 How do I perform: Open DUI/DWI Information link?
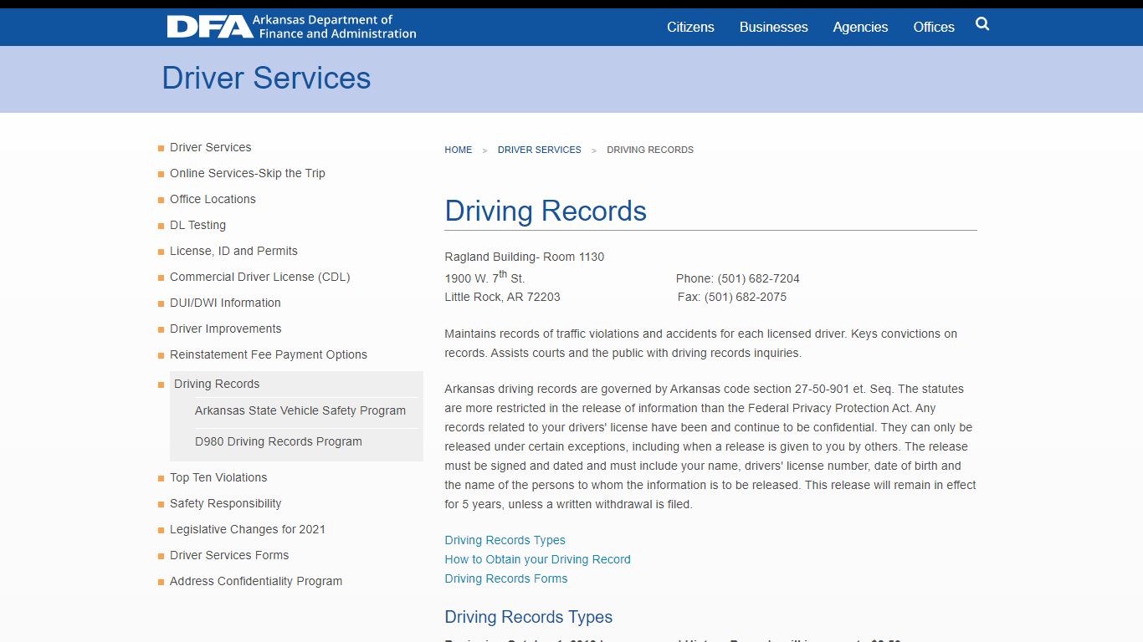coord(225,303)
